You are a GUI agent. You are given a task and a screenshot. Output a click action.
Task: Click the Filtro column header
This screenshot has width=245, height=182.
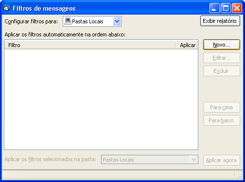[90, 45]
